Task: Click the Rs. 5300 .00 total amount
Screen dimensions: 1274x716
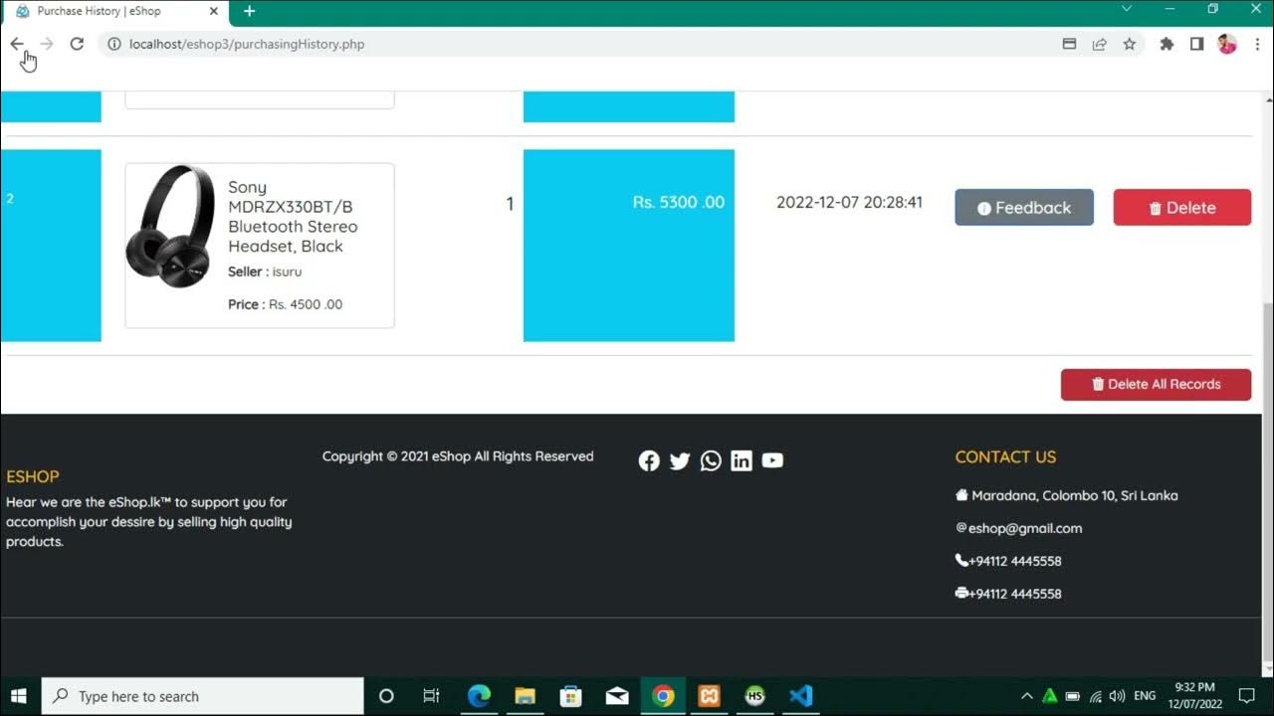Action: 679,202
